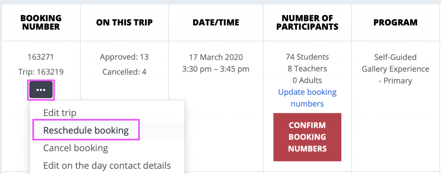Viewport: 441px width, 174px height.
Task: Select Cancel booking menu option
Action: [76, 148]
